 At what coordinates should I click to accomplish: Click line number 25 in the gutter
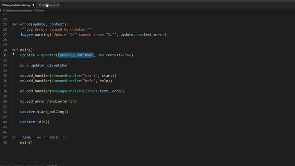[5, 24]
